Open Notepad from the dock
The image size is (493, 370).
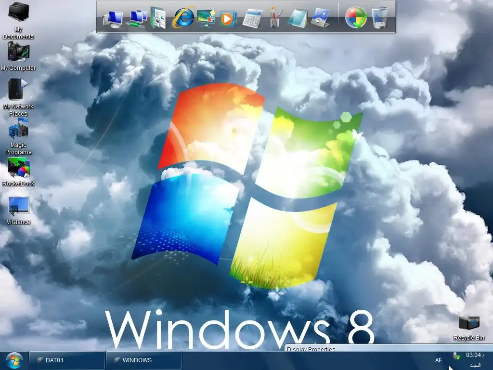coord(298,18)
